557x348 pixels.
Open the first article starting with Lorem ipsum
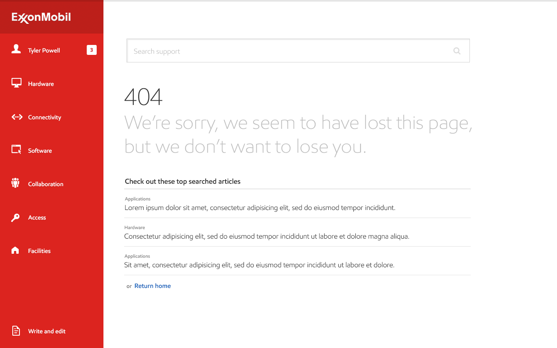click(260, 208)
